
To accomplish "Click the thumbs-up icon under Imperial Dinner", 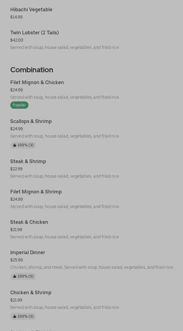I will point(15,276).
